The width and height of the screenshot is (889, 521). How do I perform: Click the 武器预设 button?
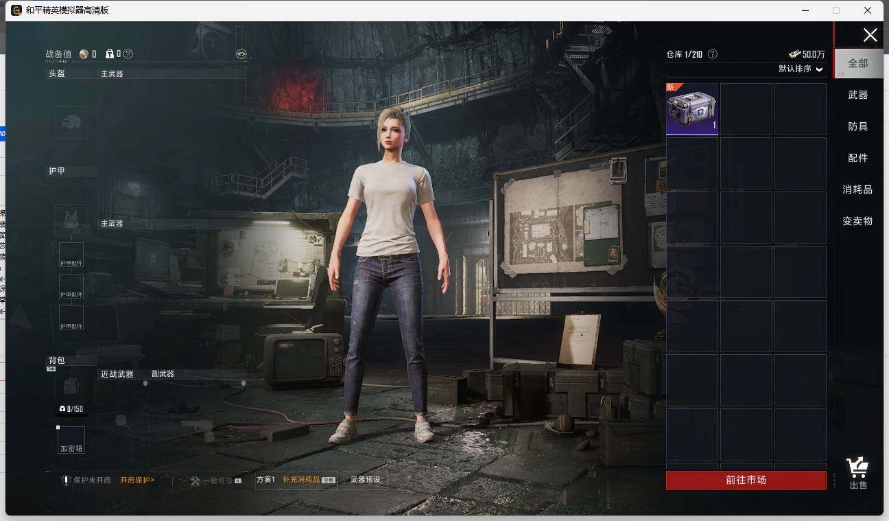[x=366, y=480]
